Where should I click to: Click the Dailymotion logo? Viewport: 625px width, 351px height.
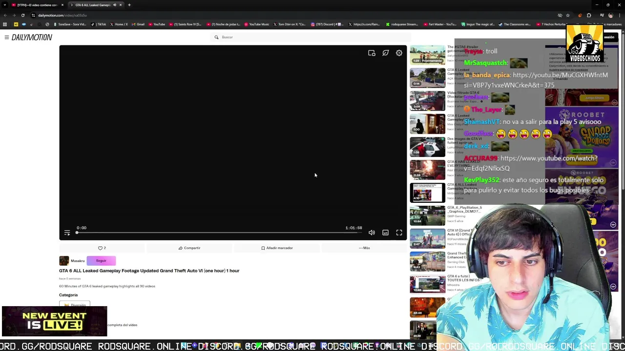(x=32, y=38)
